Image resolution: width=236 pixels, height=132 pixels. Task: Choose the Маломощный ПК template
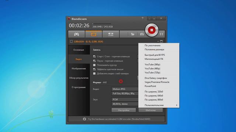[159, 59]
